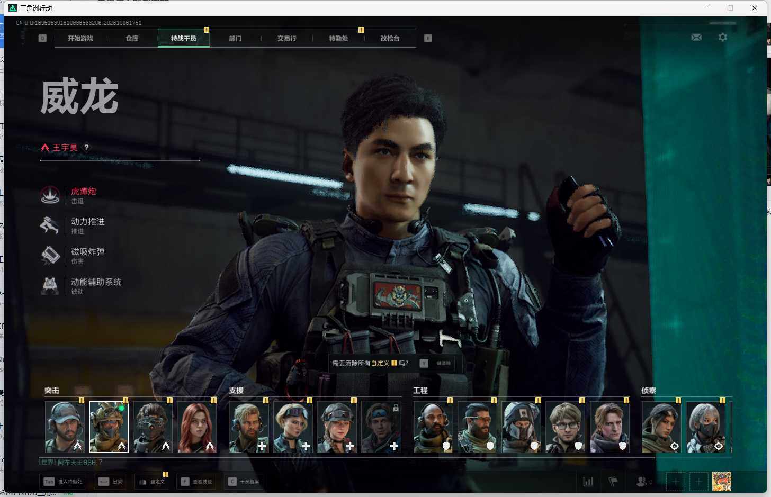Select the 动能辅助系统 passive skill icon
Viewport: 771px width, 497px height.
click(50, 286)
